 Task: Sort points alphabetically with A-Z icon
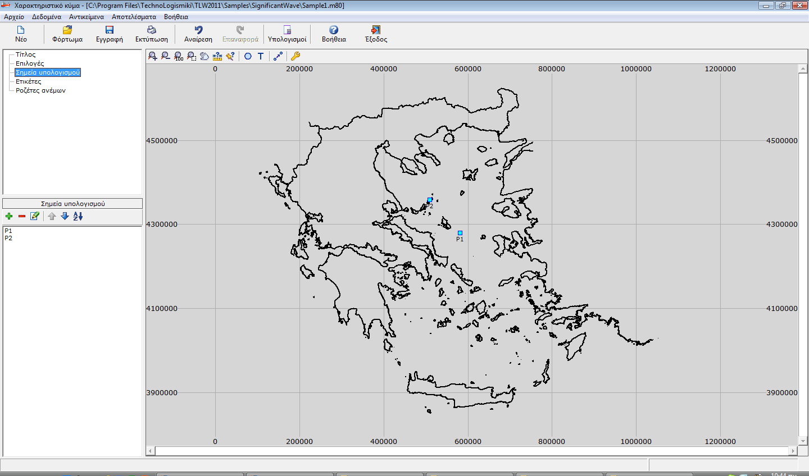[x=78, y=216]
